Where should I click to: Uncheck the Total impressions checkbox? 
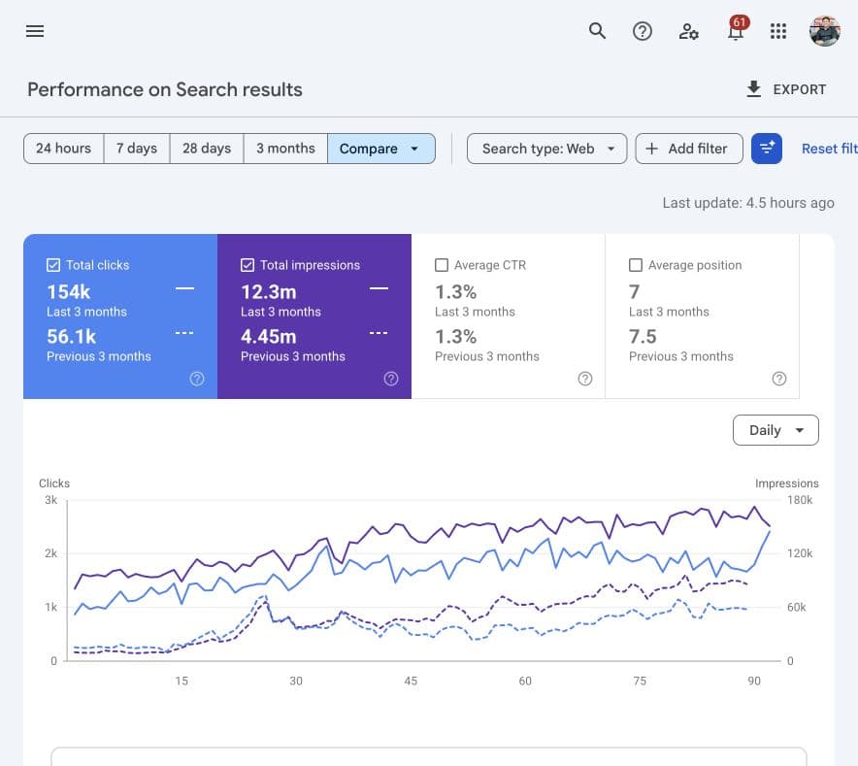tap(247, 265)
